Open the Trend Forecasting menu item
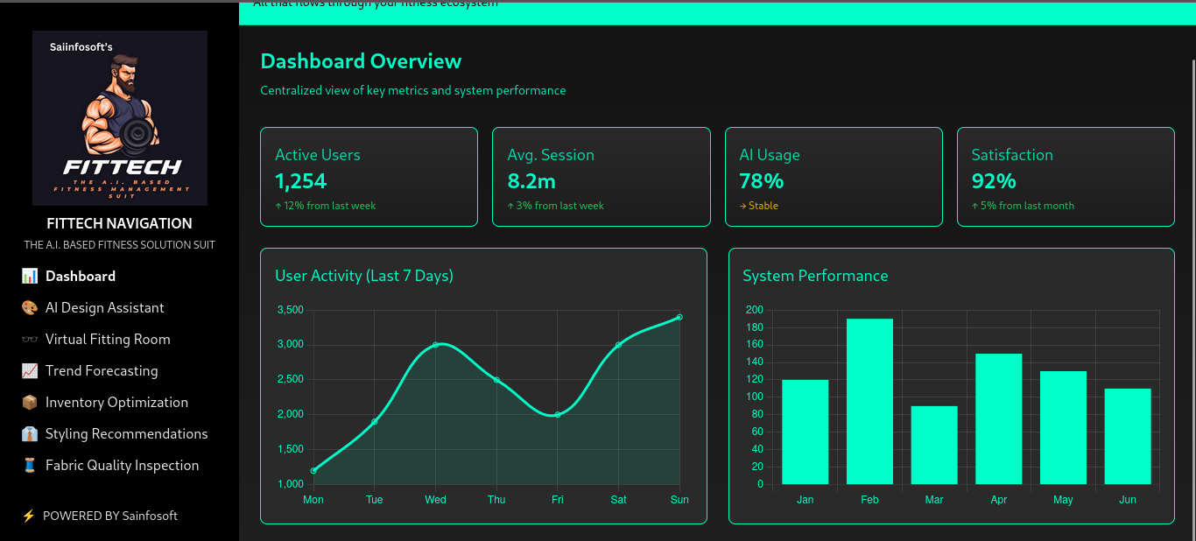 102,371
